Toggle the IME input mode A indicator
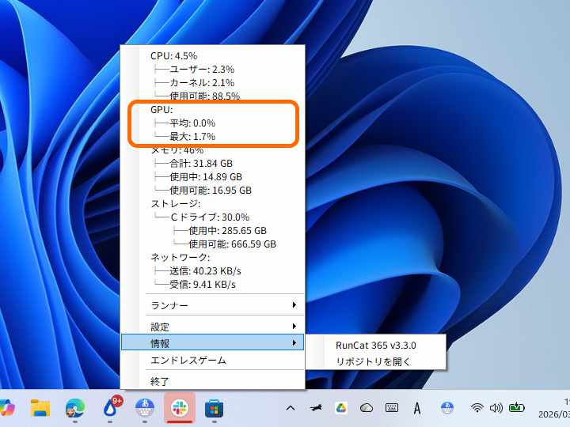This screenshot has width=570, height=427. pyautogui.click(x=417, y=409)
